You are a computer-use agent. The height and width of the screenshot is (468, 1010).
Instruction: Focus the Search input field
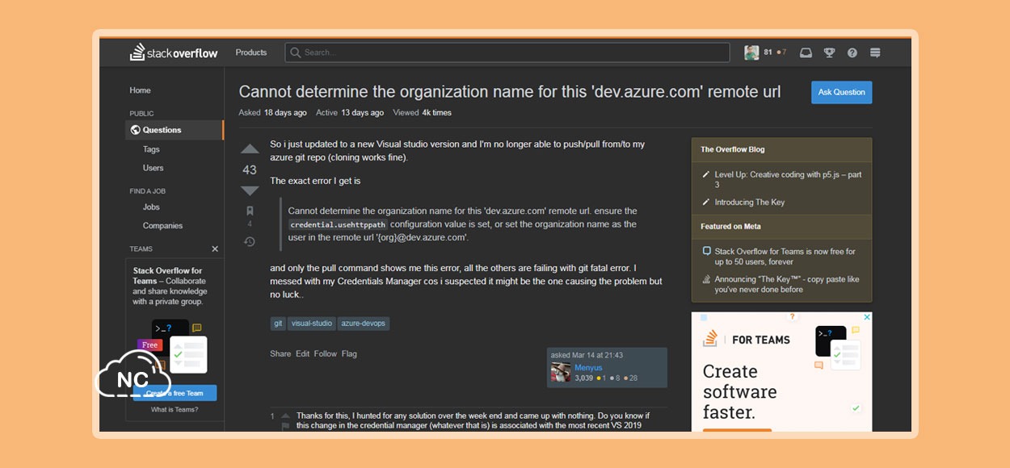tap(507, 52)
